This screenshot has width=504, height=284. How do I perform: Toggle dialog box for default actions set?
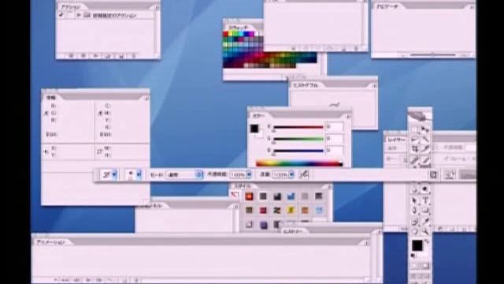(69, 15)
